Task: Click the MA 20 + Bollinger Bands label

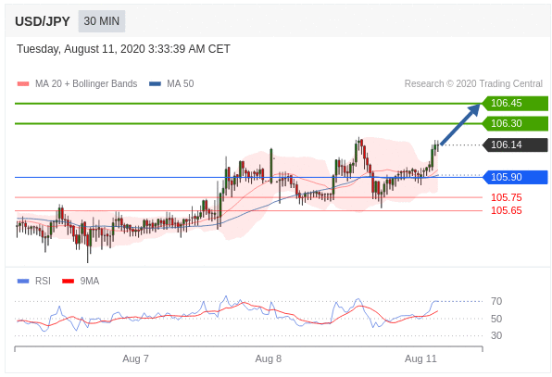Action: (x=86, y=83)
